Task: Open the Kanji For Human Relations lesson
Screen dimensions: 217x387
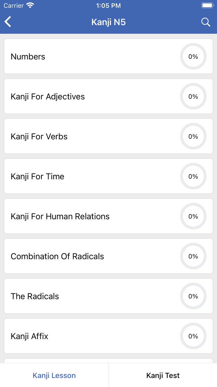Action: (x=60, y=217)
